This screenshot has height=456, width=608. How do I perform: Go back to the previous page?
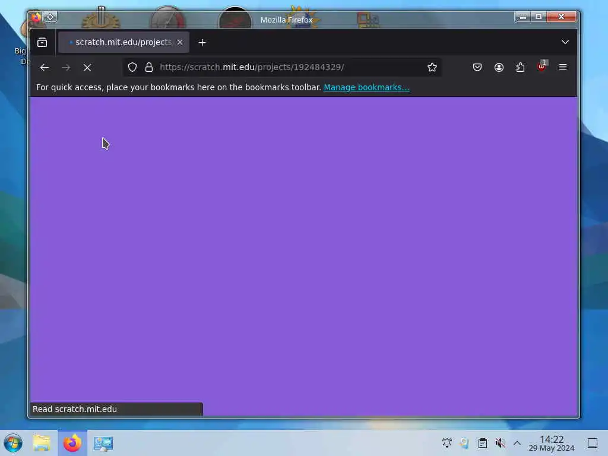[x=44, y=68]
